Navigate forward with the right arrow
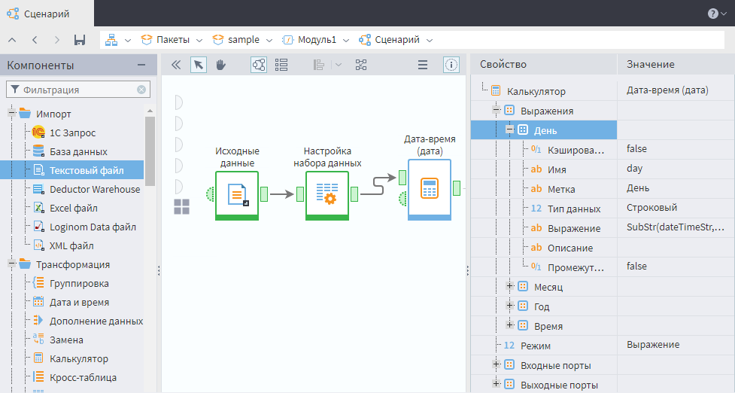This screenshot has width=735, height=393. [x=56, y=40]
